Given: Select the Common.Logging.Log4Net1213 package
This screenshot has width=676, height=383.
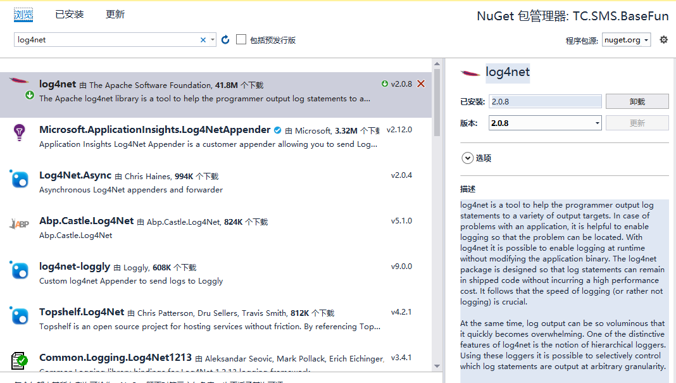Looking at the screenshot, I should pyautogui.click(x=116, y=358).
